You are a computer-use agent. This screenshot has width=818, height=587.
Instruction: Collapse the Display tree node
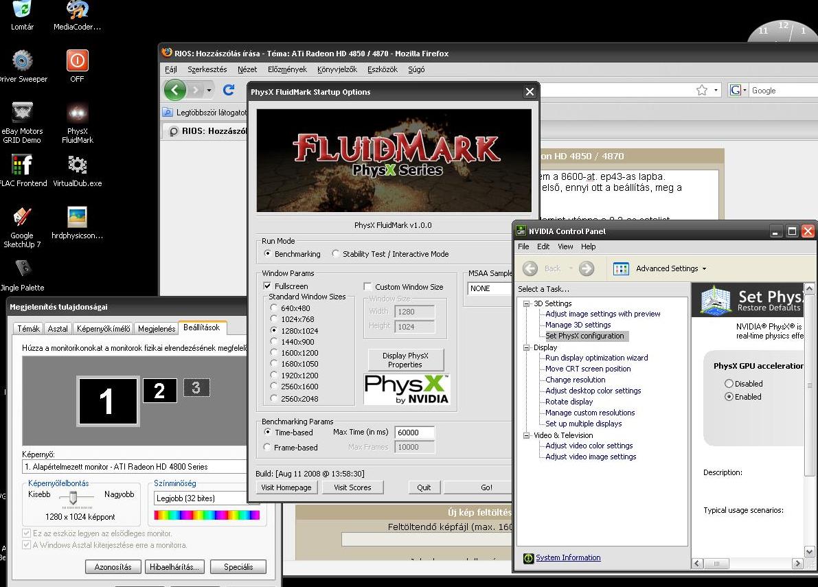pos(526,347)
